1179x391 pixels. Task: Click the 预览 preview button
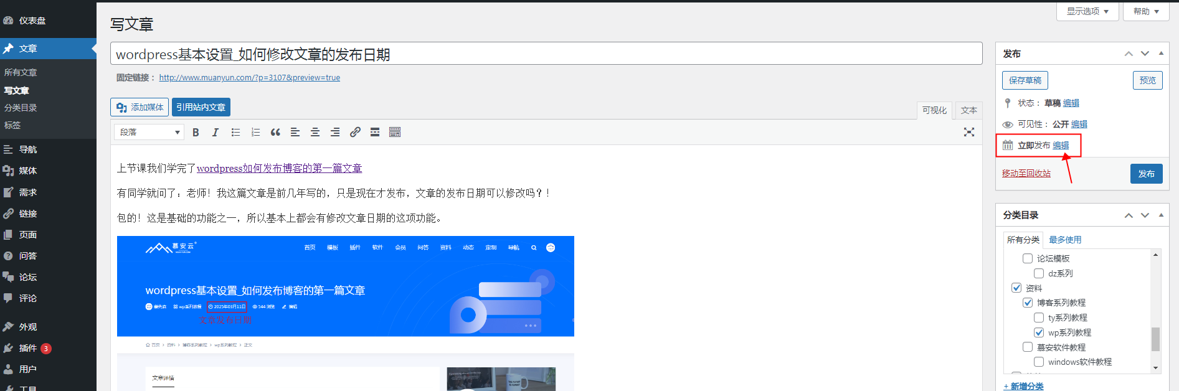click(1147, 80)
